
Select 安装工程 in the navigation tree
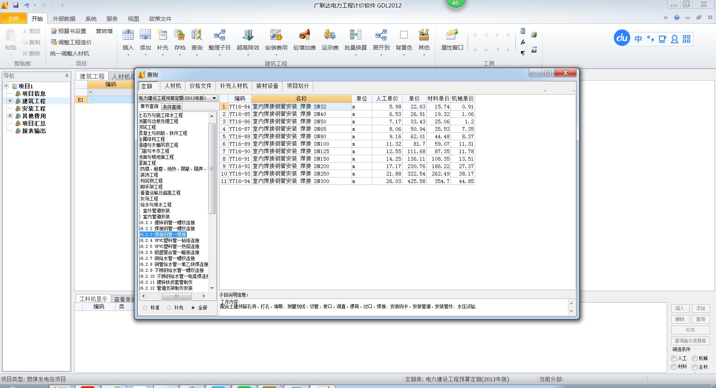click(34, 108)
